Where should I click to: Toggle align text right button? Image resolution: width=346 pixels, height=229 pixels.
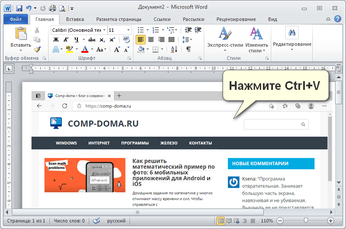[161, 40]
